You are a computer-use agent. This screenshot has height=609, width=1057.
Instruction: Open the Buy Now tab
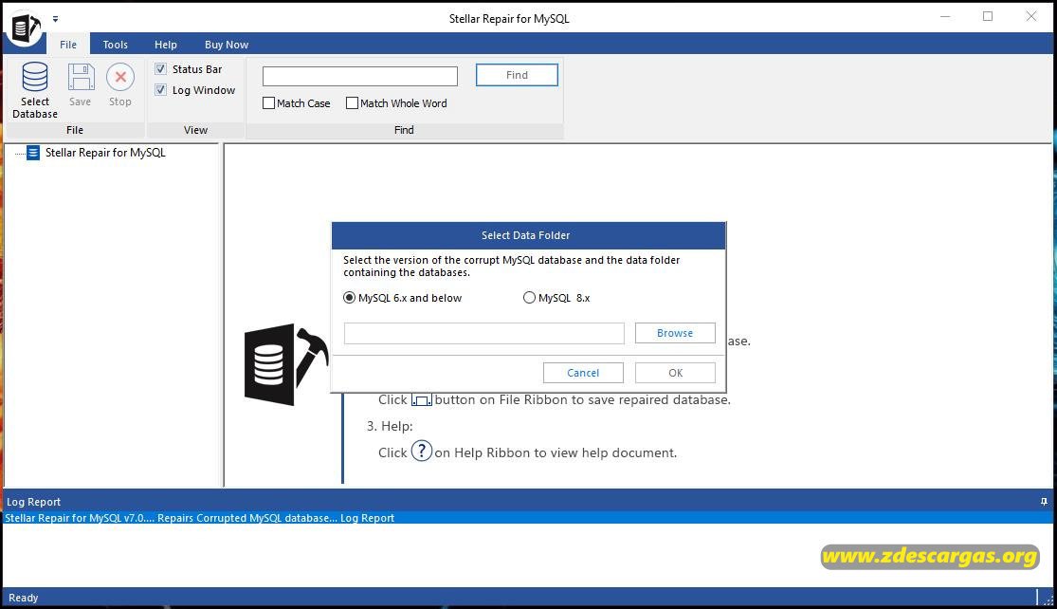tap(227, 45)
